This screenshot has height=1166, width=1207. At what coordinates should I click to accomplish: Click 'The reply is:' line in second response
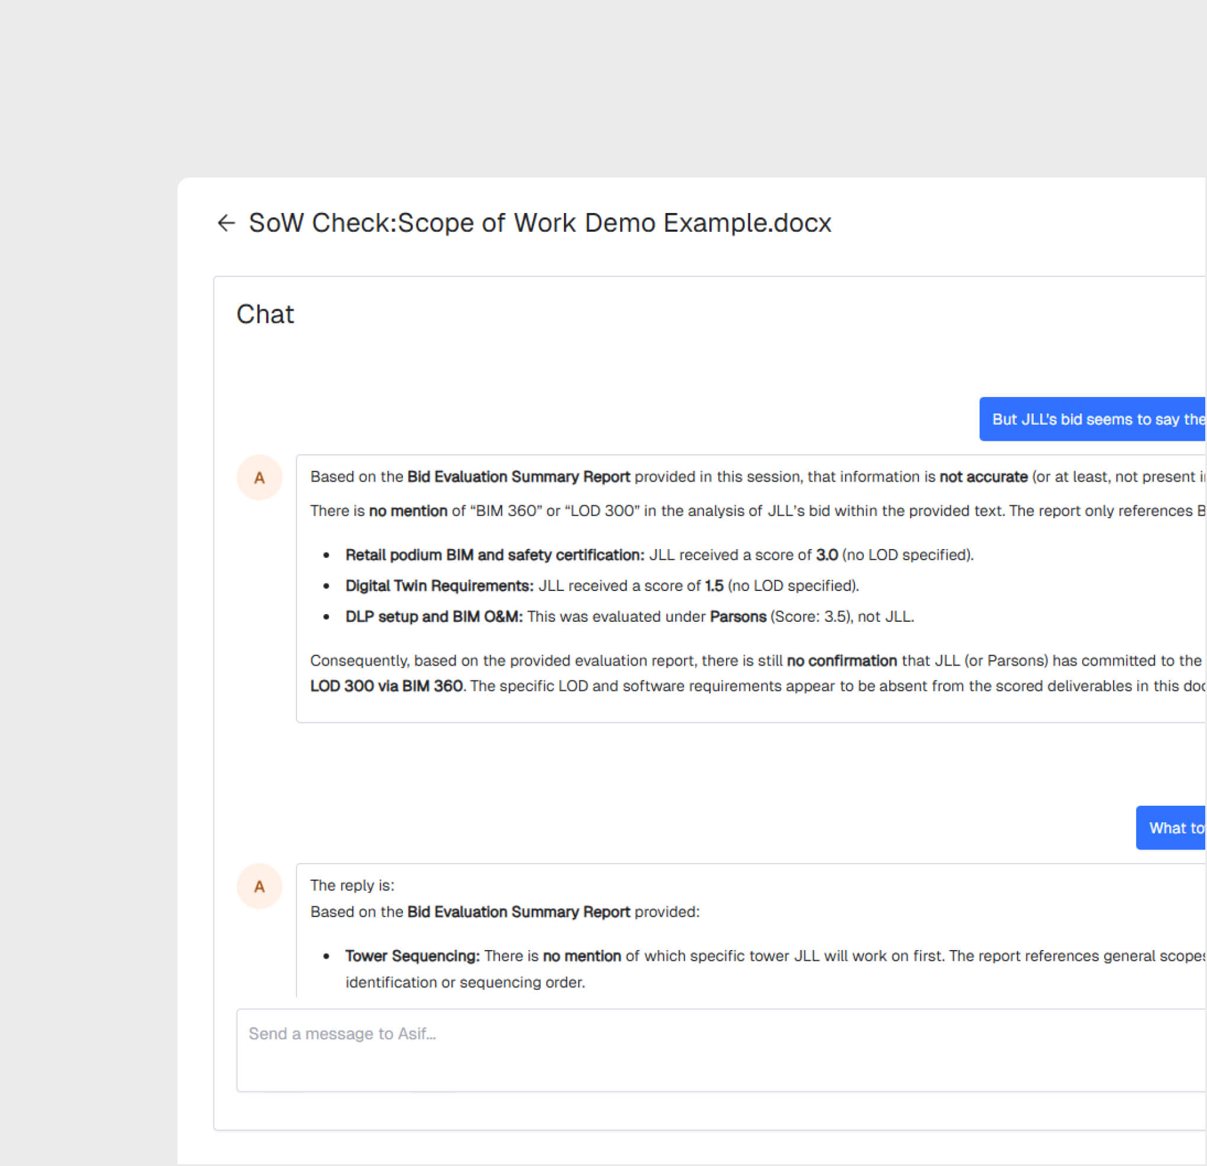pos(352,885)
